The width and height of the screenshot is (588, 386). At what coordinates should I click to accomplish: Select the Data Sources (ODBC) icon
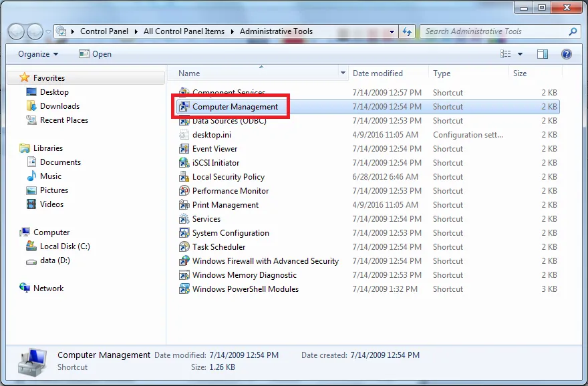[184, 121]
